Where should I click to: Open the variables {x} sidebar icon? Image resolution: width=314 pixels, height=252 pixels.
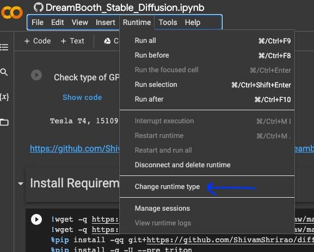point(4,97)
